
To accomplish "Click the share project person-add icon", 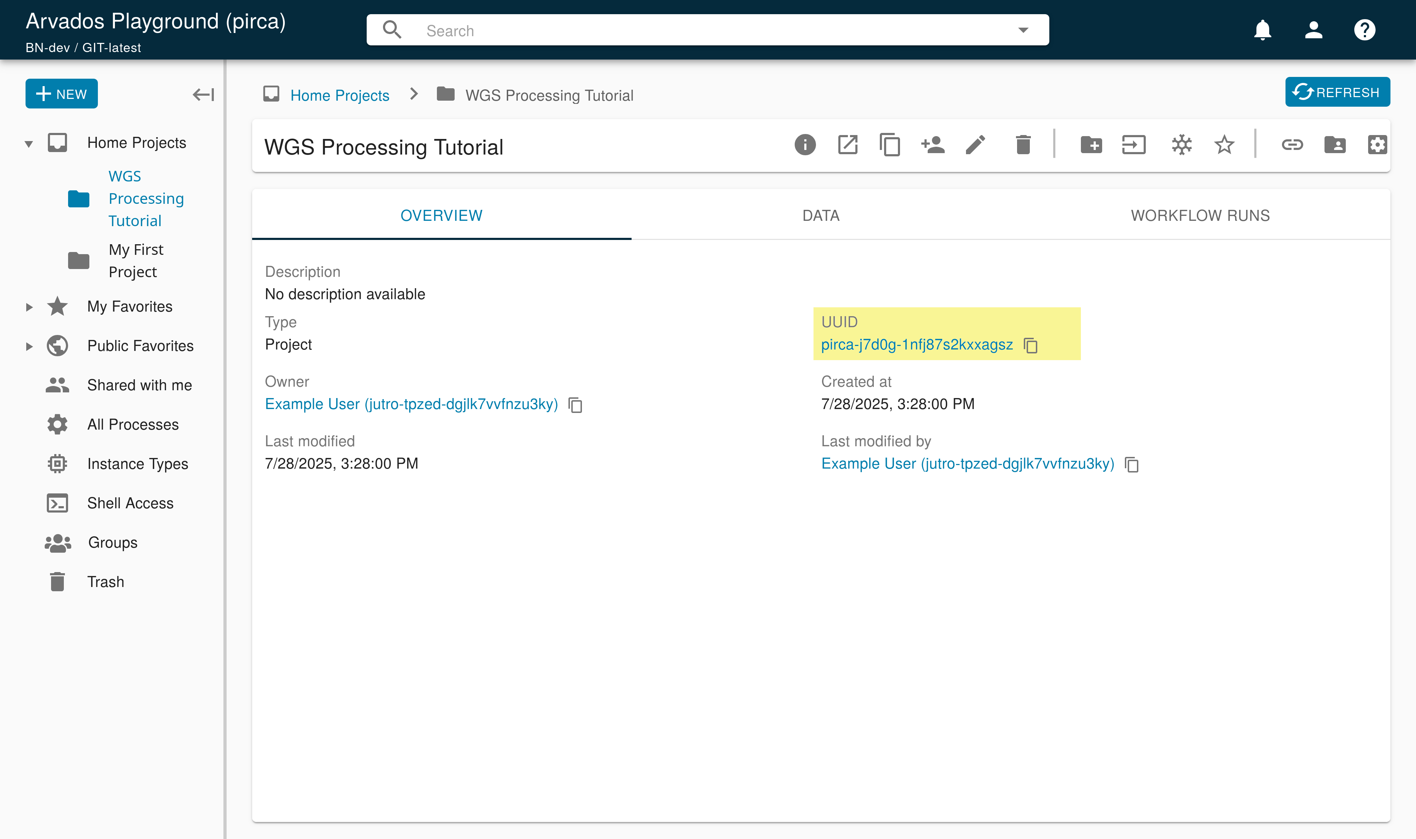I will point(933,145).
